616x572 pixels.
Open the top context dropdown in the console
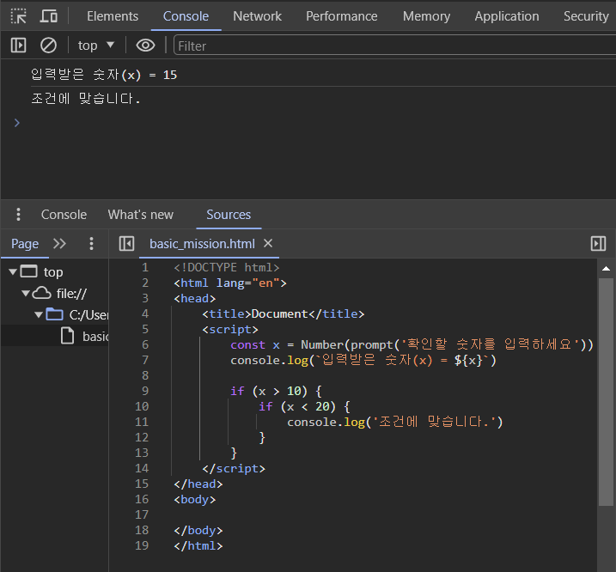click(96, 46)
